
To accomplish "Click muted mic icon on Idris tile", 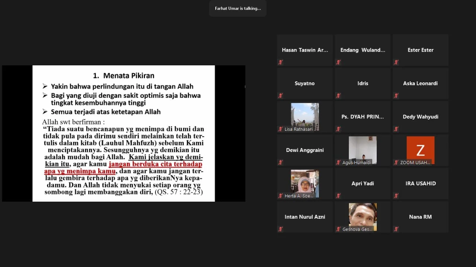I will point(338,96).
